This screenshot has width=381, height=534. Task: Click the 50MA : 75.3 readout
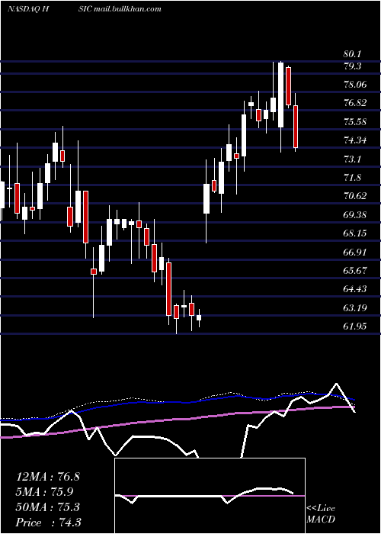coord(48,507)
